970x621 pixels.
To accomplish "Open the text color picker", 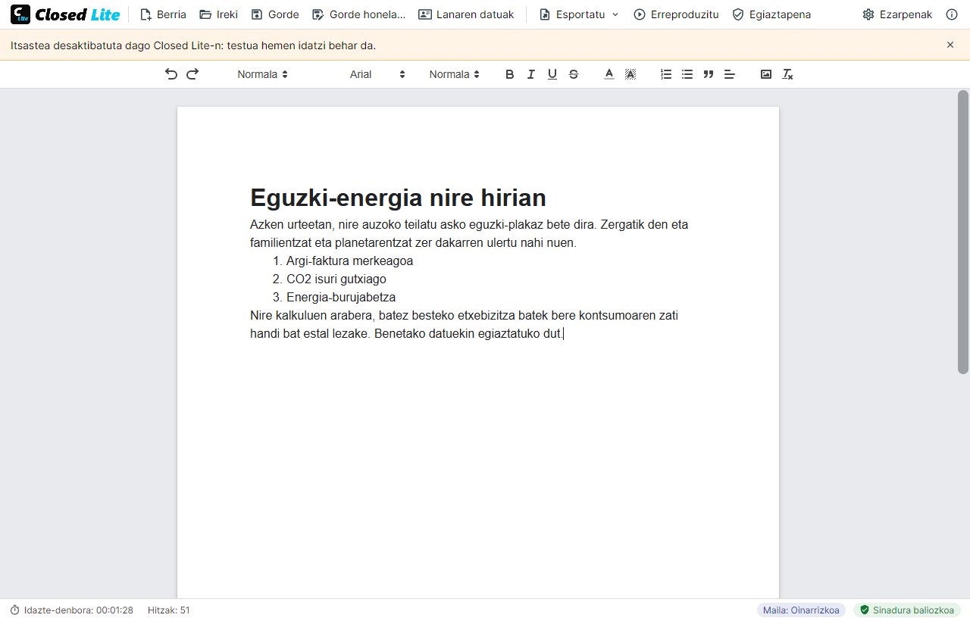I will 609,74.
